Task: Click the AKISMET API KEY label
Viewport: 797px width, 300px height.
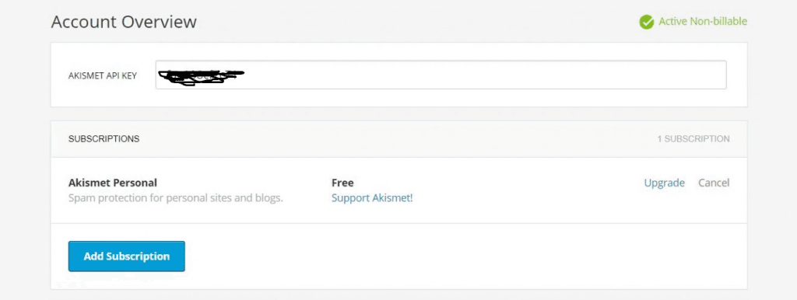Action: 103,75
